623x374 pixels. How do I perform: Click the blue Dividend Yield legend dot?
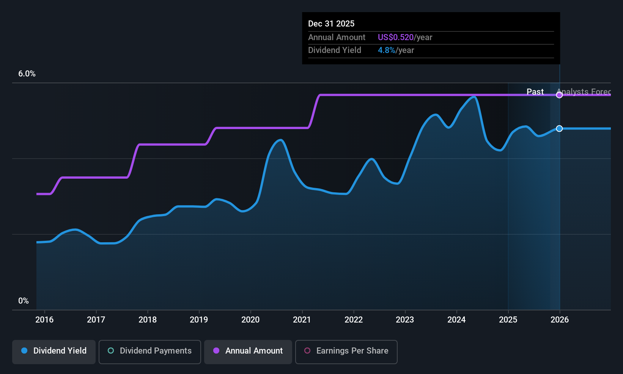pos(24,351)
